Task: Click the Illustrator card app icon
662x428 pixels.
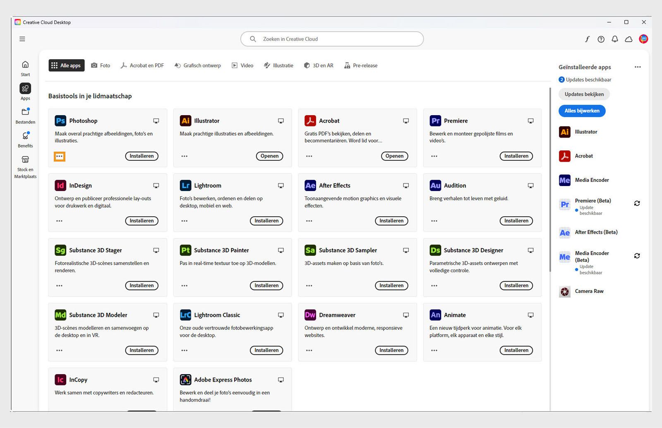Action: (x=185, y=121)
